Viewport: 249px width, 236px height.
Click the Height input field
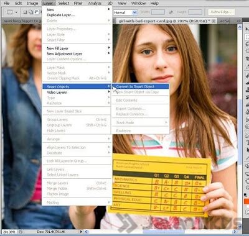tap(195, 12)
